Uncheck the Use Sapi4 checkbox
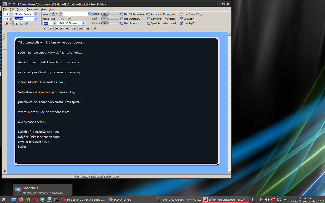Image resolution: width=325 pixels, height=203 pixels. (x=181, y=19)
